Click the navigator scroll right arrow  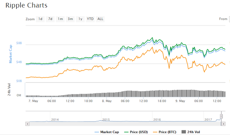224,124
